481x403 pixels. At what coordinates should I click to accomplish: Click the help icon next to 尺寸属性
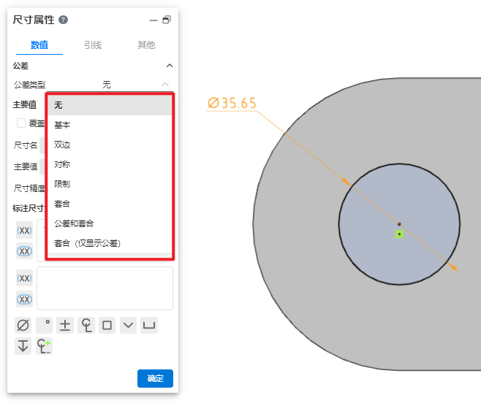[63, 20]
